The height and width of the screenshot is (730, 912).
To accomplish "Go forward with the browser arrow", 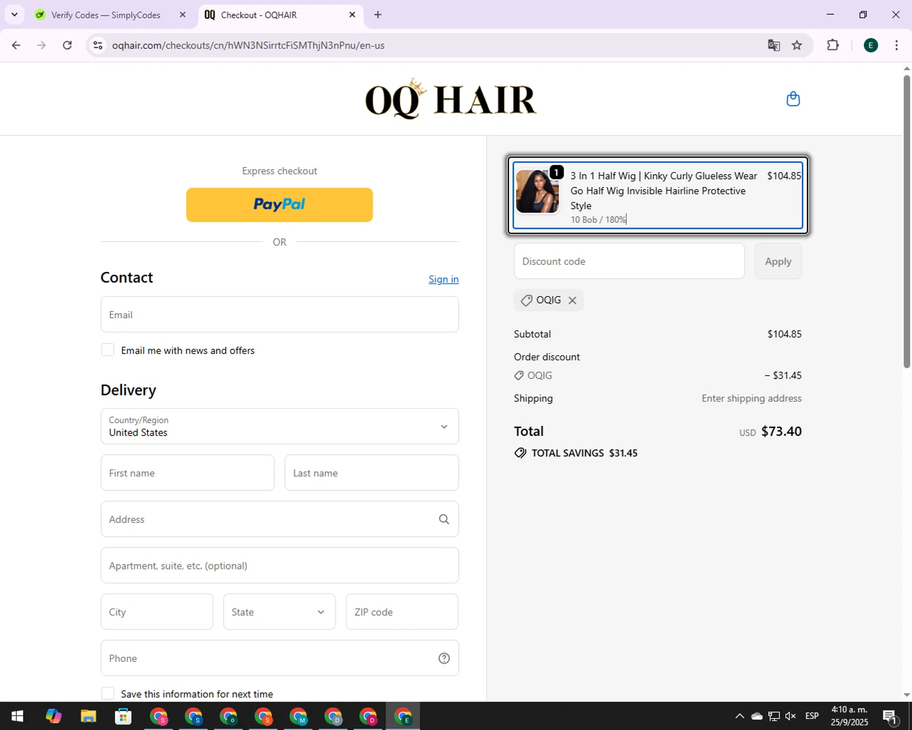I will point(41,45).
